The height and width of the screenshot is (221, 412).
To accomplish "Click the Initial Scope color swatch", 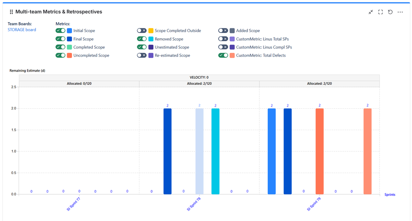I will 69,31.
